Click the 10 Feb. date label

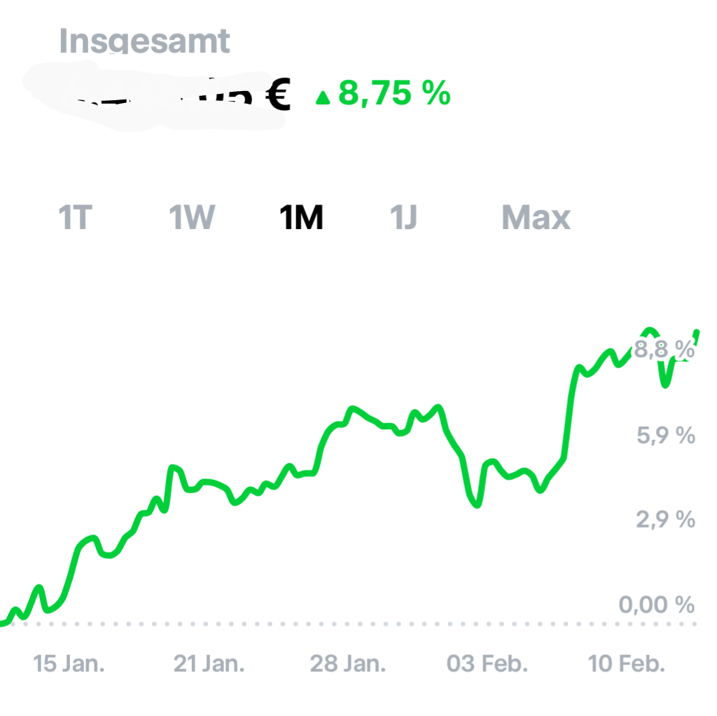(629, 663)
